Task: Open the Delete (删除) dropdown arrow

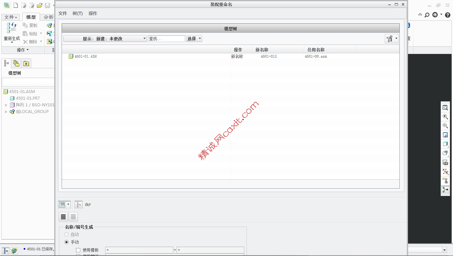Action: (x=41, y=42)
